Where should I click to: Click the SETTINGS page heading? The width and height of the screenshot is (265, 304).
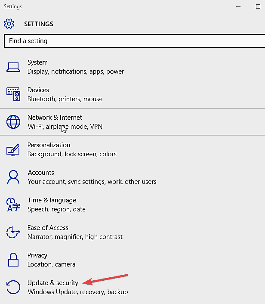point(39,24)
